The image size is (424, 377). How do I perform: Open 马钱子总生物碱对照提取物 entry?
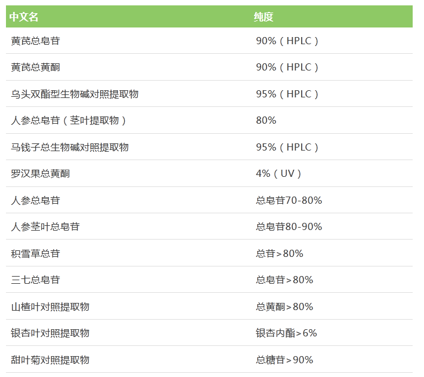(x=70, y=147)
